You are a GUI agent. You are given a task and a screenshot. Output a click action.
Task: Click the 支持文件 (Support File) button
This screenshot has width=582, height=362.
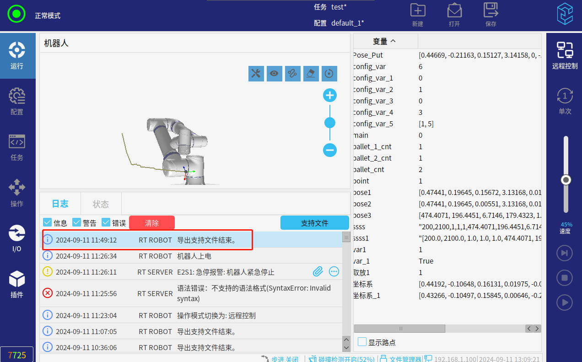coord(314,223)
